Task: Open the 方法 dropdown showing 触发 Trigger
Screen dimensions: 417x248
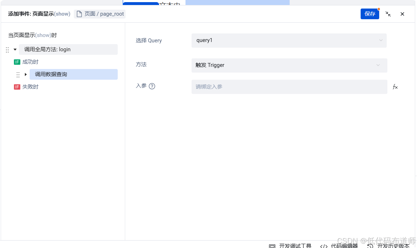Action: click(x=289, y=65)
